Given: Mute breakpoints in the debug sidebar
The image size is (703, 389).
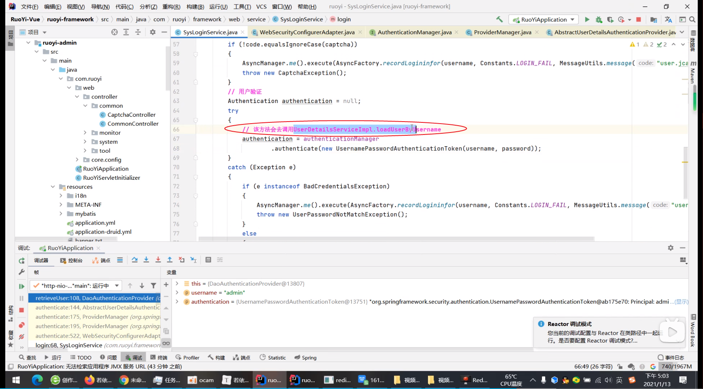Looking at the screenshot, I should (21, 336).
